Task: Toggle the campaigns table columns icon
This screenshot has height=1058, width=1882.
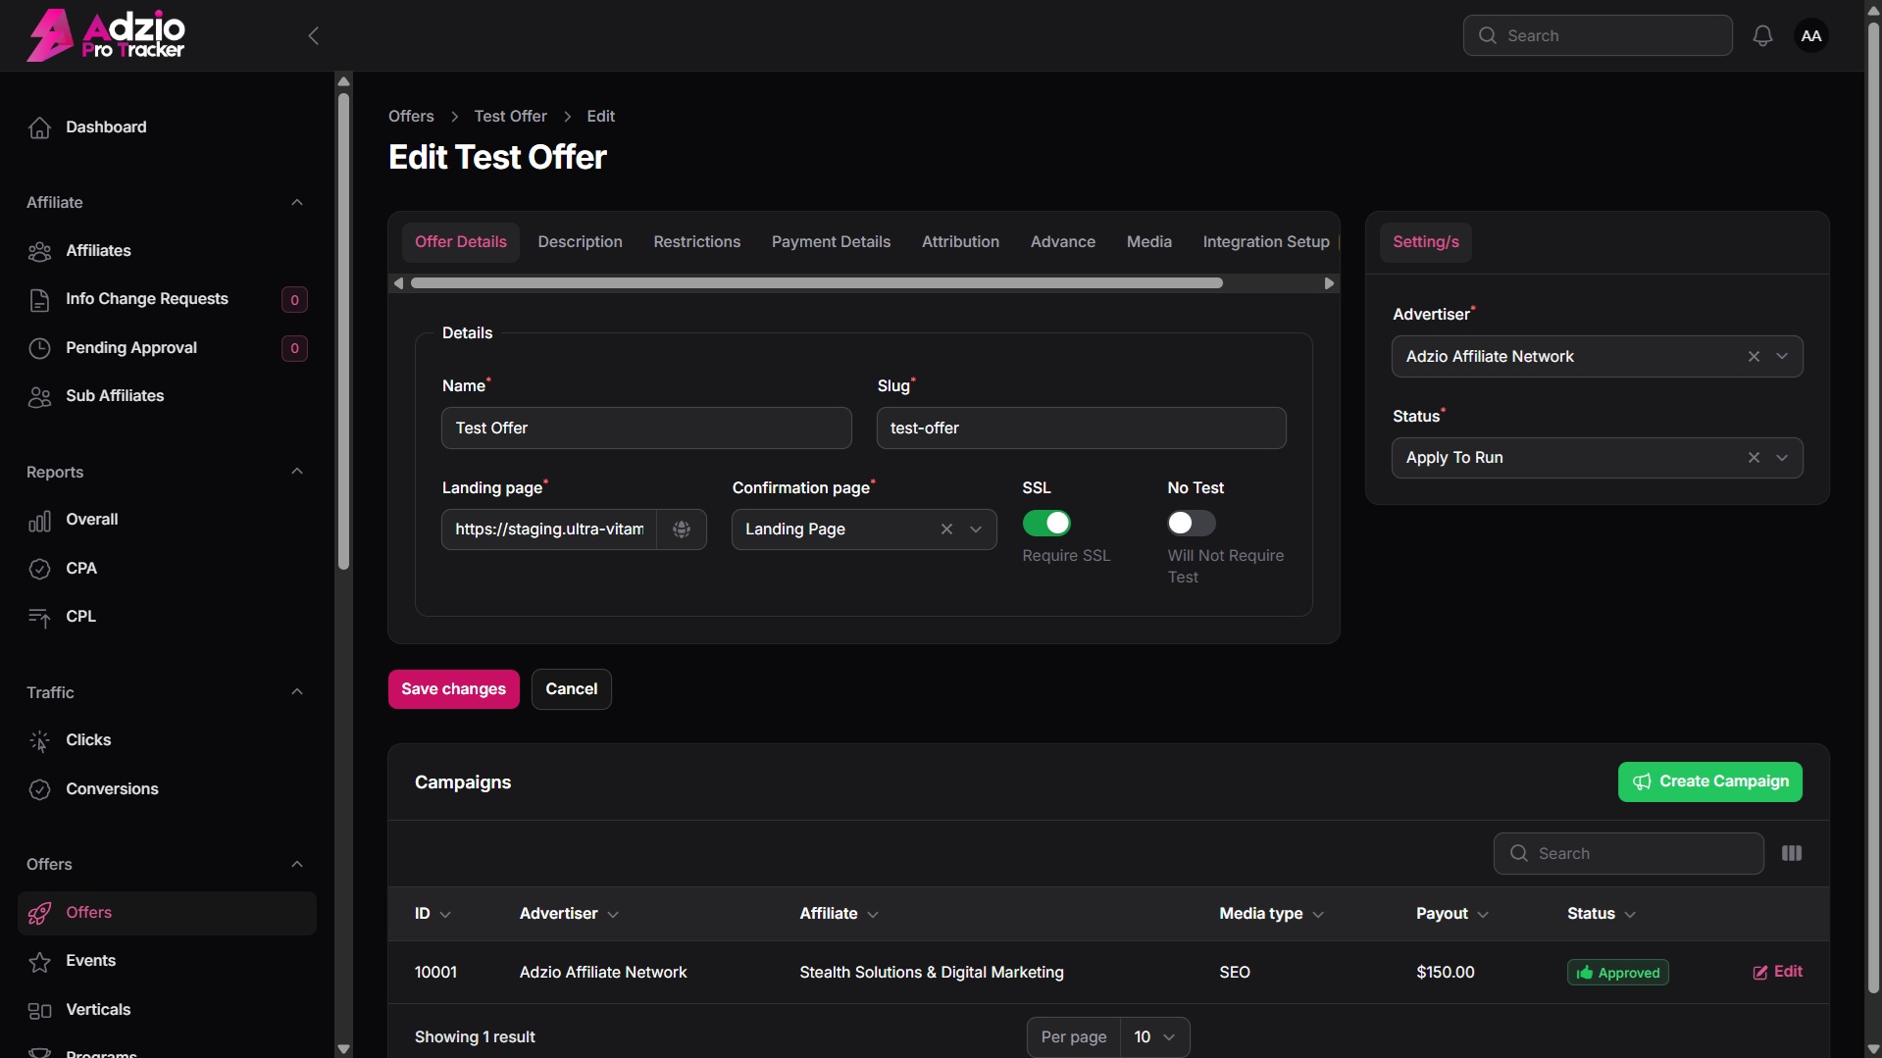Action: coord(1791,853)
